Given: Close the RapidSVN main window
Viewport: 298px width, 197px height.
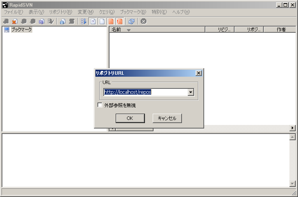Looking at the screenshot, I should (292, 5).
